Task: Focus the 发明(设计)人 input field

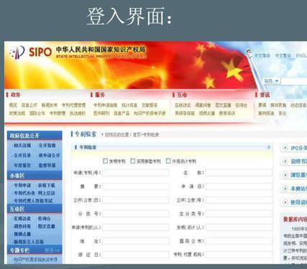Action: click(239, 227)
